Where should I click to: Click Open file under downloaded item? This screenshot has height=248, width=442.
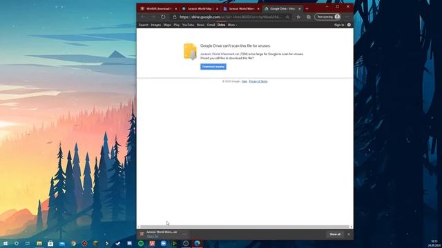[153, 236]
